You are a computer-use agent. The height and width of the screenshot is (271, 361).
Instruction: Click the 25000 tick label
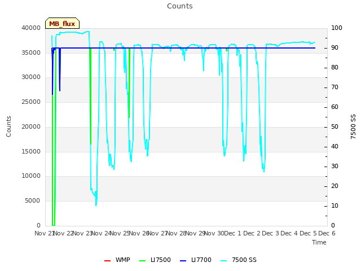(x=31, y=102)
